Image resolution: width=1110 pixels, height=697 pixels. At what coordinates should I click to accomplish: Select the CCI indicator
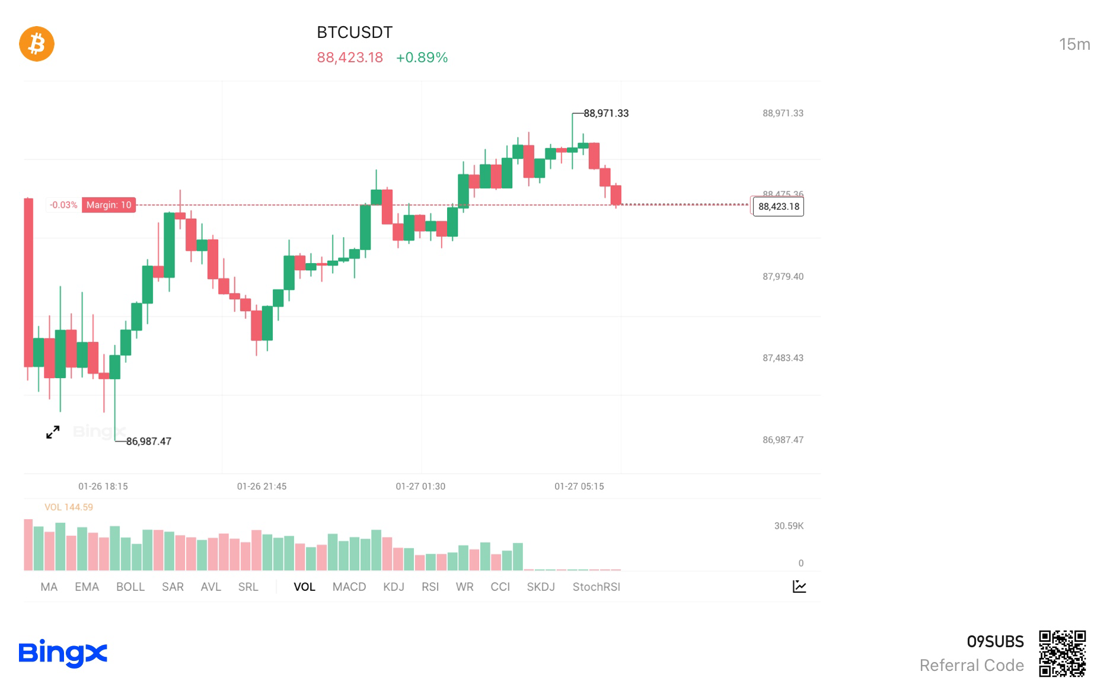tap(501, 587)
